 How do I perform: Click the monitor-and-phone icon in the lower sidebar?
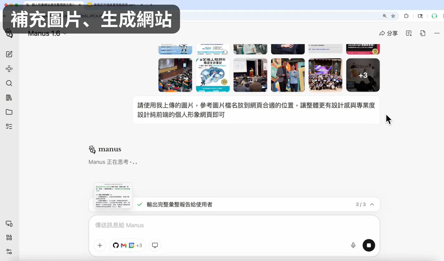[9, 224]
